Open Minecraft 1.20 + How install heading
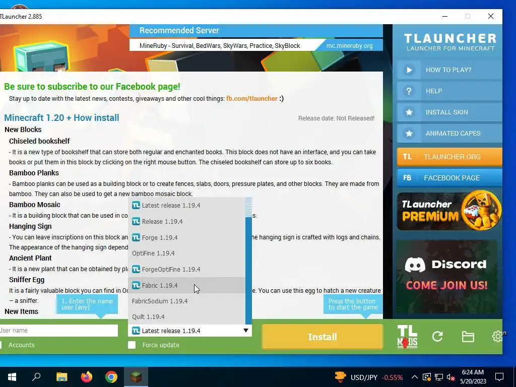This screenshot has height=387, width=516. (x=61, y=117)
